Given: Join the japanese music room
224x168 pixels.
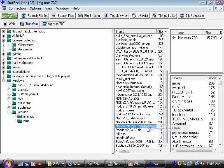Looking at the screenshot, I should click(185, 132).
